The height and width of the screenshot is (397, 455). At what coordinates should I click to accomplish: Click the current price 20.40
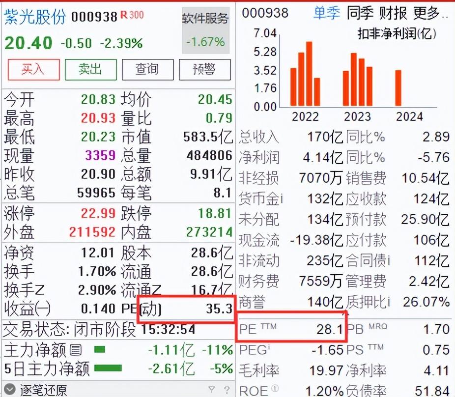tap(28, 43)
